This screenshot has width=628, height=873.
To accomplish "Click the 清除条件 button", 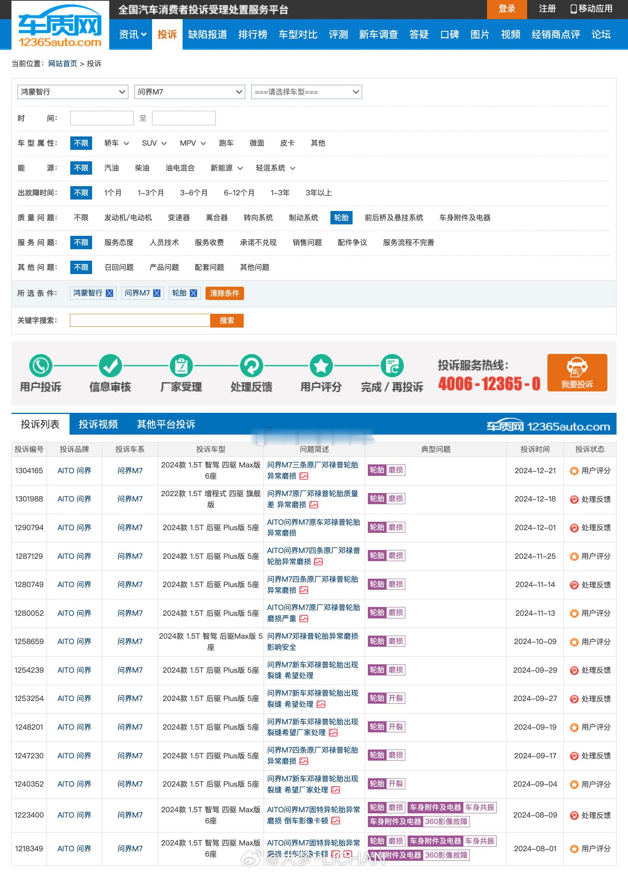I will pos(225,293).
